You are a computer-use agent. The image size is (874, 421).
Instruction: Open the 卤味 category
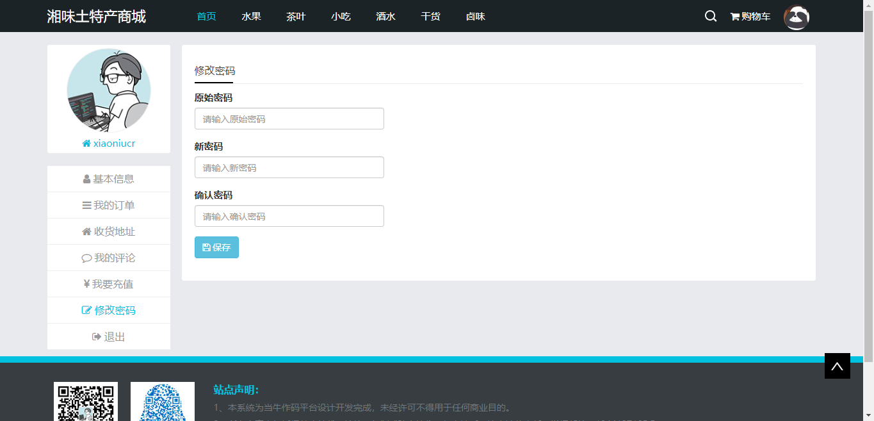click(475, 16)
